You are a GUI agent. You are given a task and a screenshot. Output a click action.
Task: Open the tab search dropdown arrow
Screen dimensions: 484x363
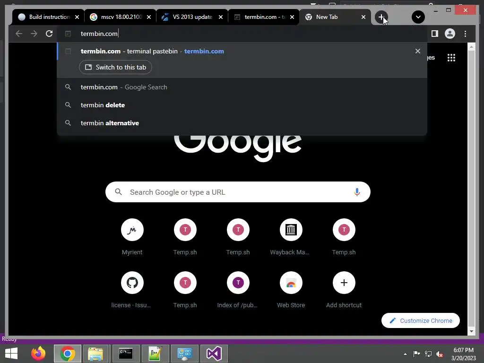(x=418, y=17)
